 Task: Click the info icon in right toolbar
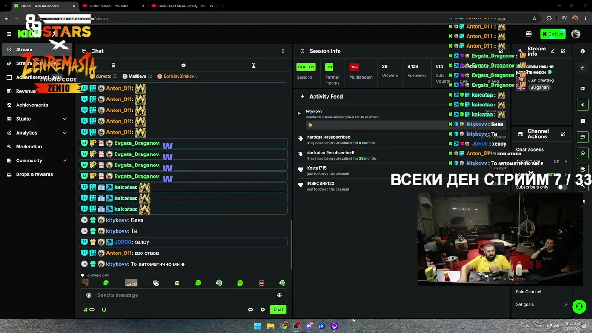tap(583, 51)
